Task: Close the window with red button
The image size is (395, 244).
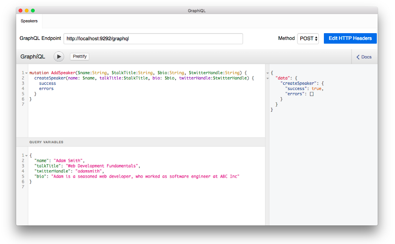Action: point(21,11)
